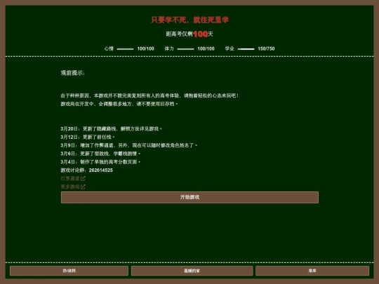Click the 3月6日 update line

(100, 154)
